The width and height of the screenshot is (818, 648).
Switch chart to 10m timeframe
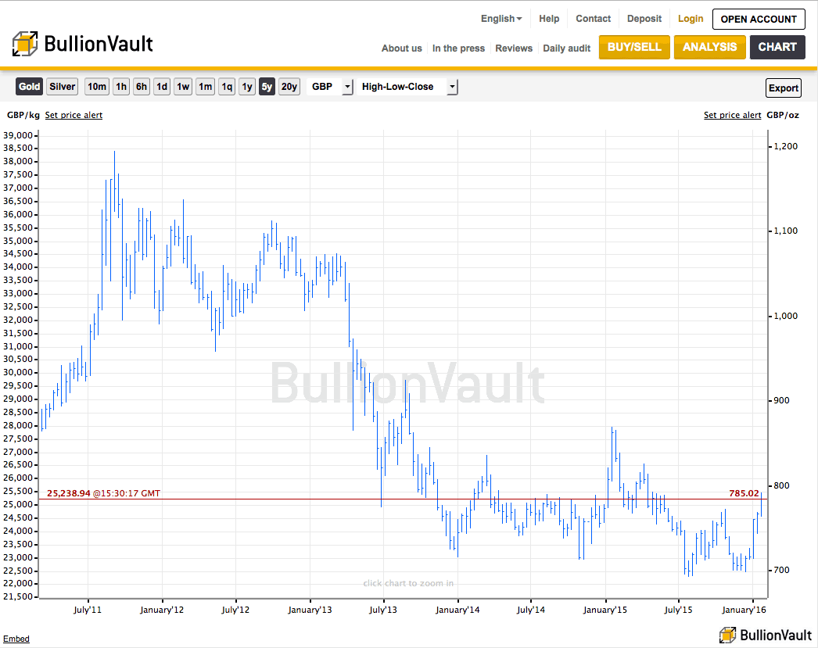96,87
